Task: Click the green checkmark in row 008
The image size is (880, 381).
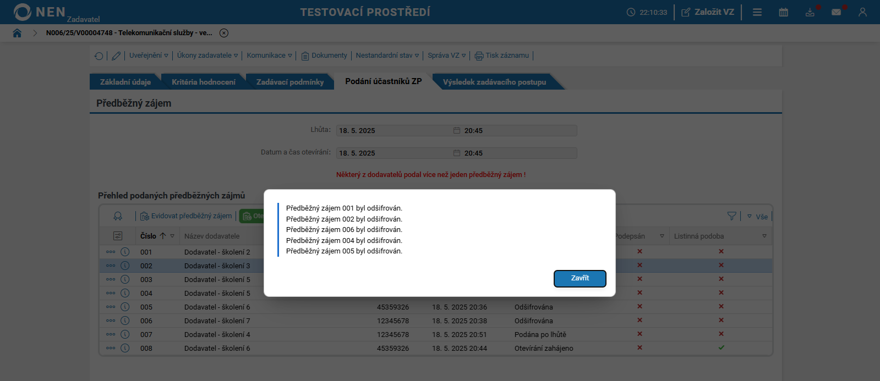Action: pyautogui.click(x=721, y=347)
